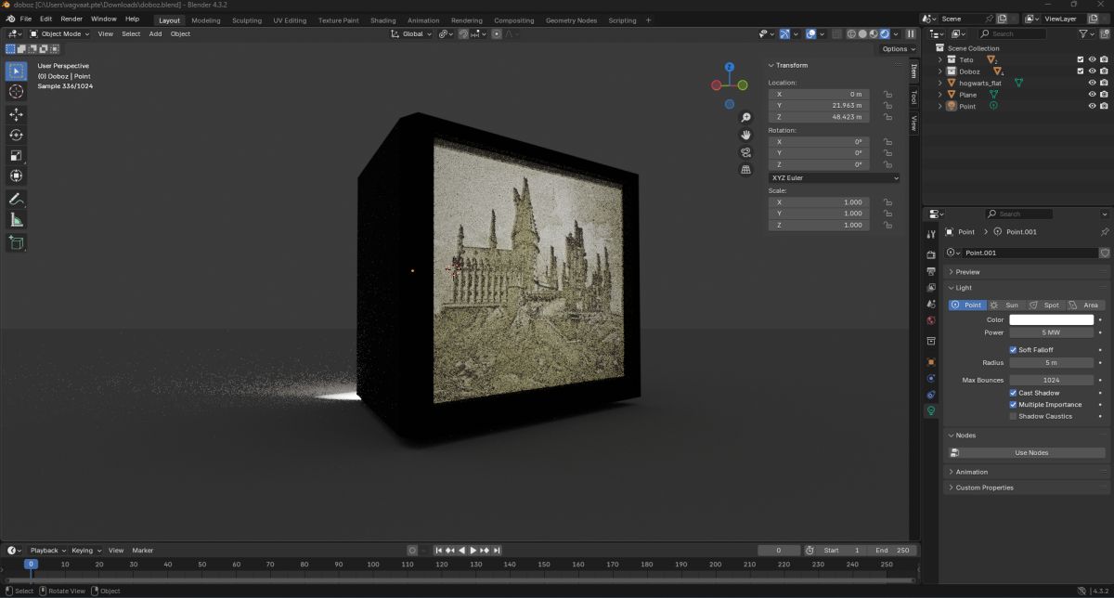Image resolution: width=1114 pixels, height=598 pixels.
Task: Exclude the Teto collection via its checkbox
Action: pos(1080,59)
